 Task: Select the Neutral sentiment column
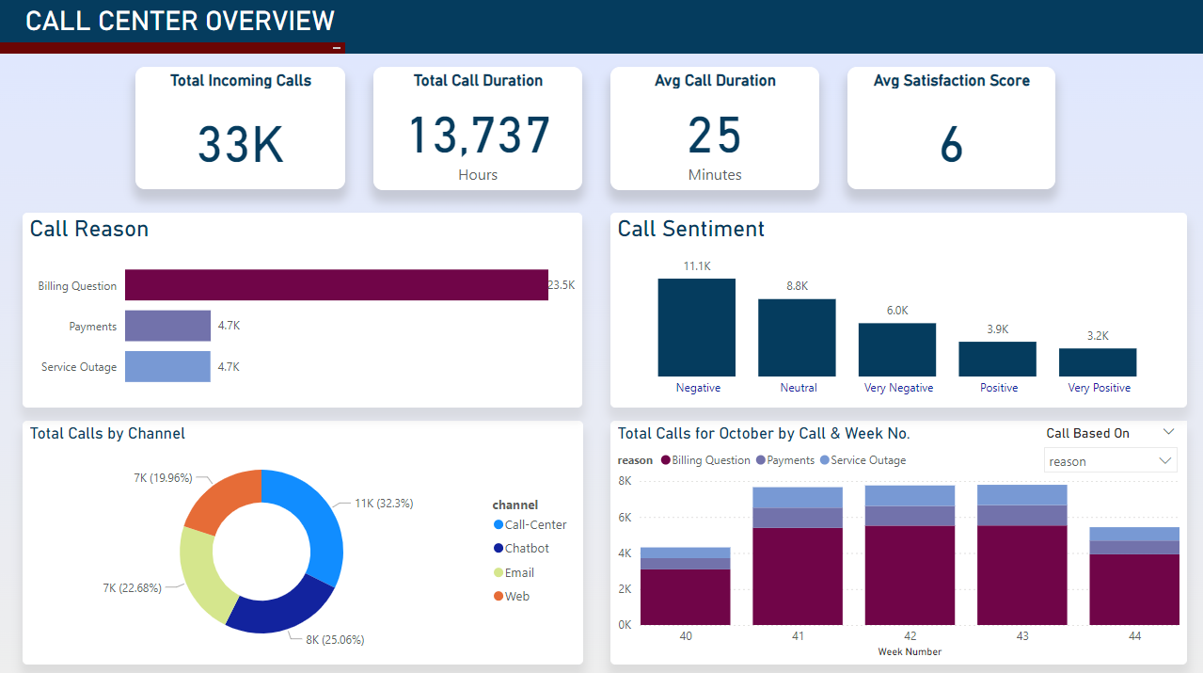pos(797,338)
